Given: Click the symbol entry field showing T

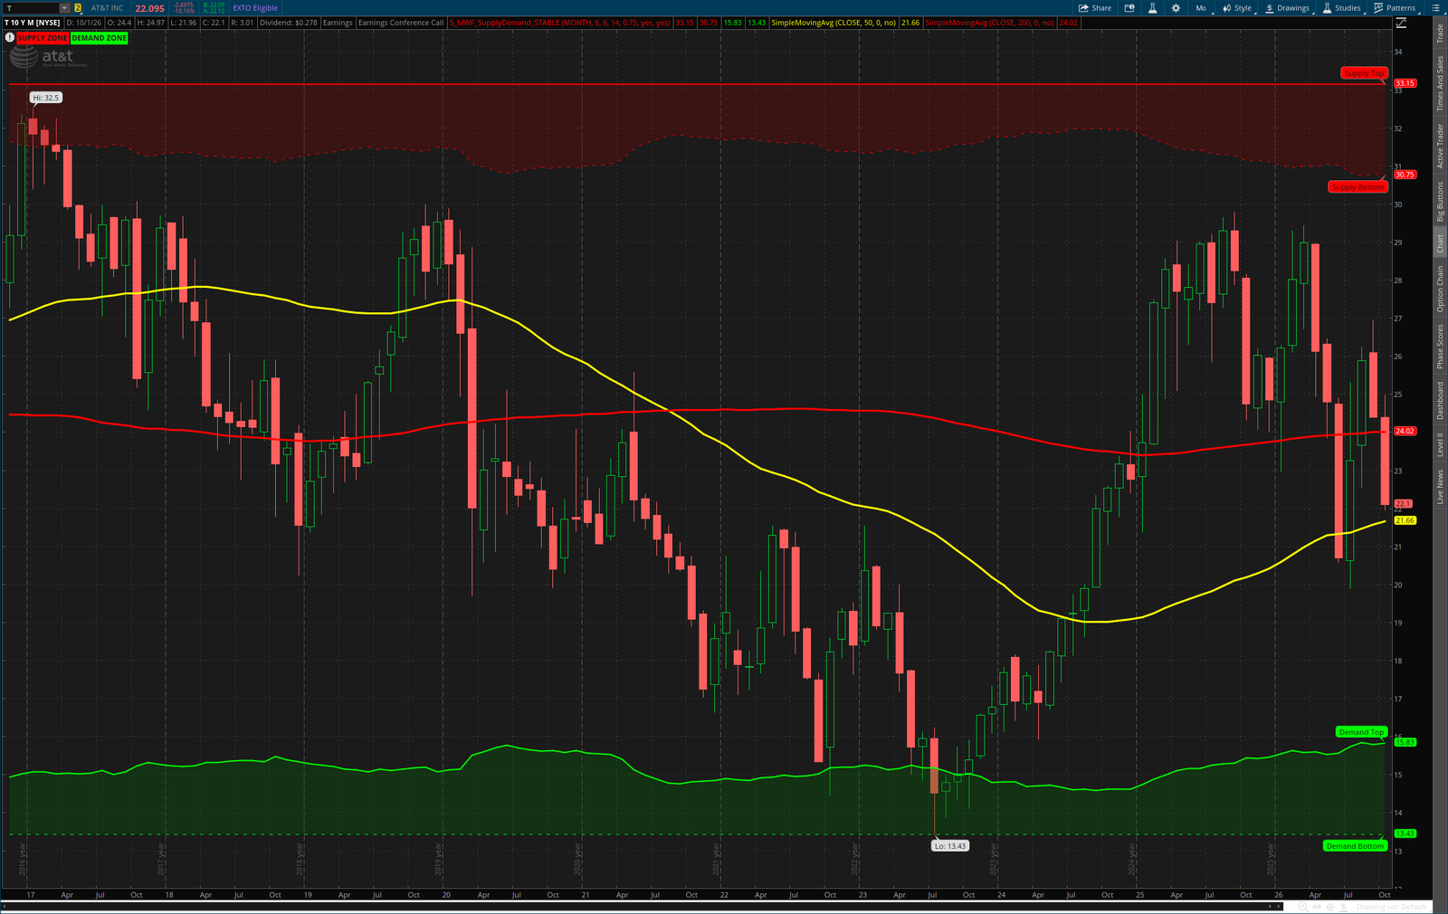Looking at the screenshot, I should (32, 8).
